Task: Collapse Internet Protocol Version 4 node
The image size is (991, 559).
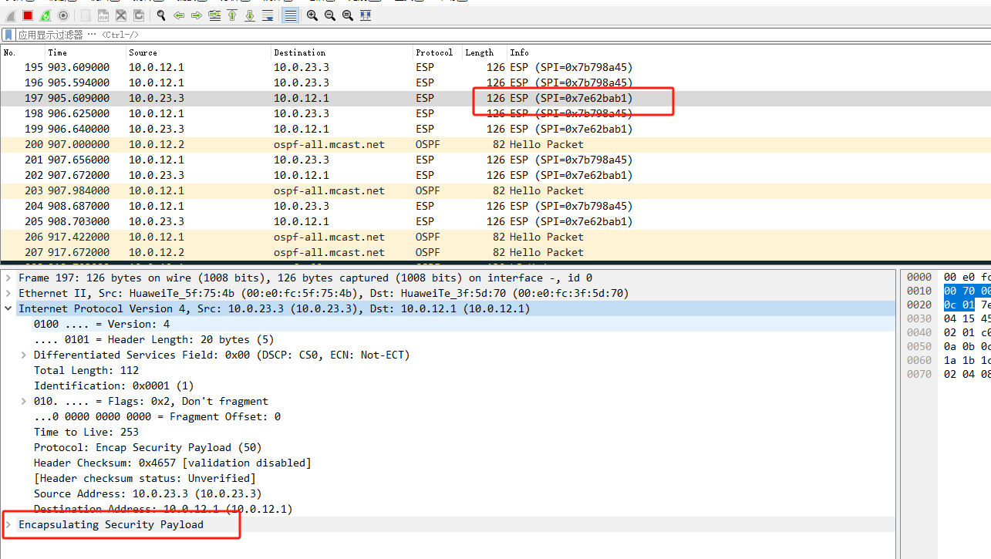Action: (8, 308)
